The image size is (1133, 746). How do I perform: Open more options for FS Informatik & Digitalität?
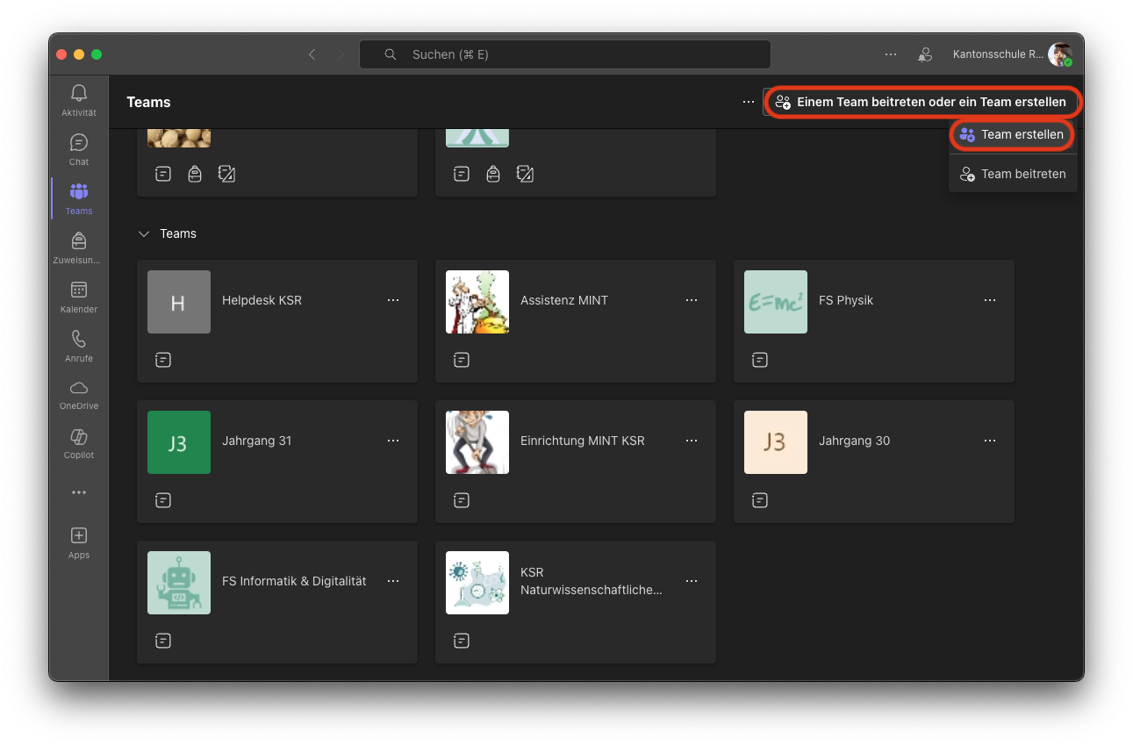[393, 581]
